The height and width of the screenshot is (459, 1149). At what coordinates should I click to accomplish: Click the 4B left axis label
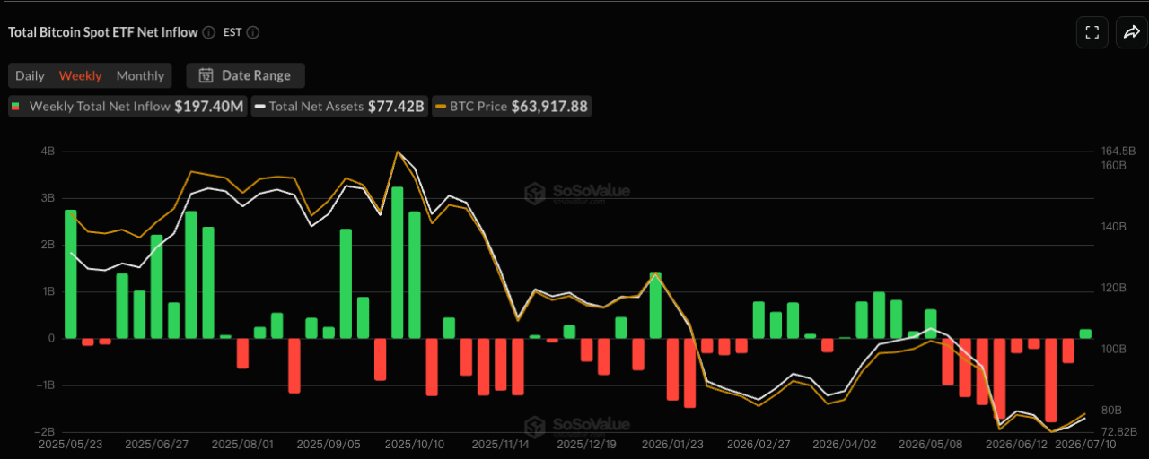tap(48, 152)
